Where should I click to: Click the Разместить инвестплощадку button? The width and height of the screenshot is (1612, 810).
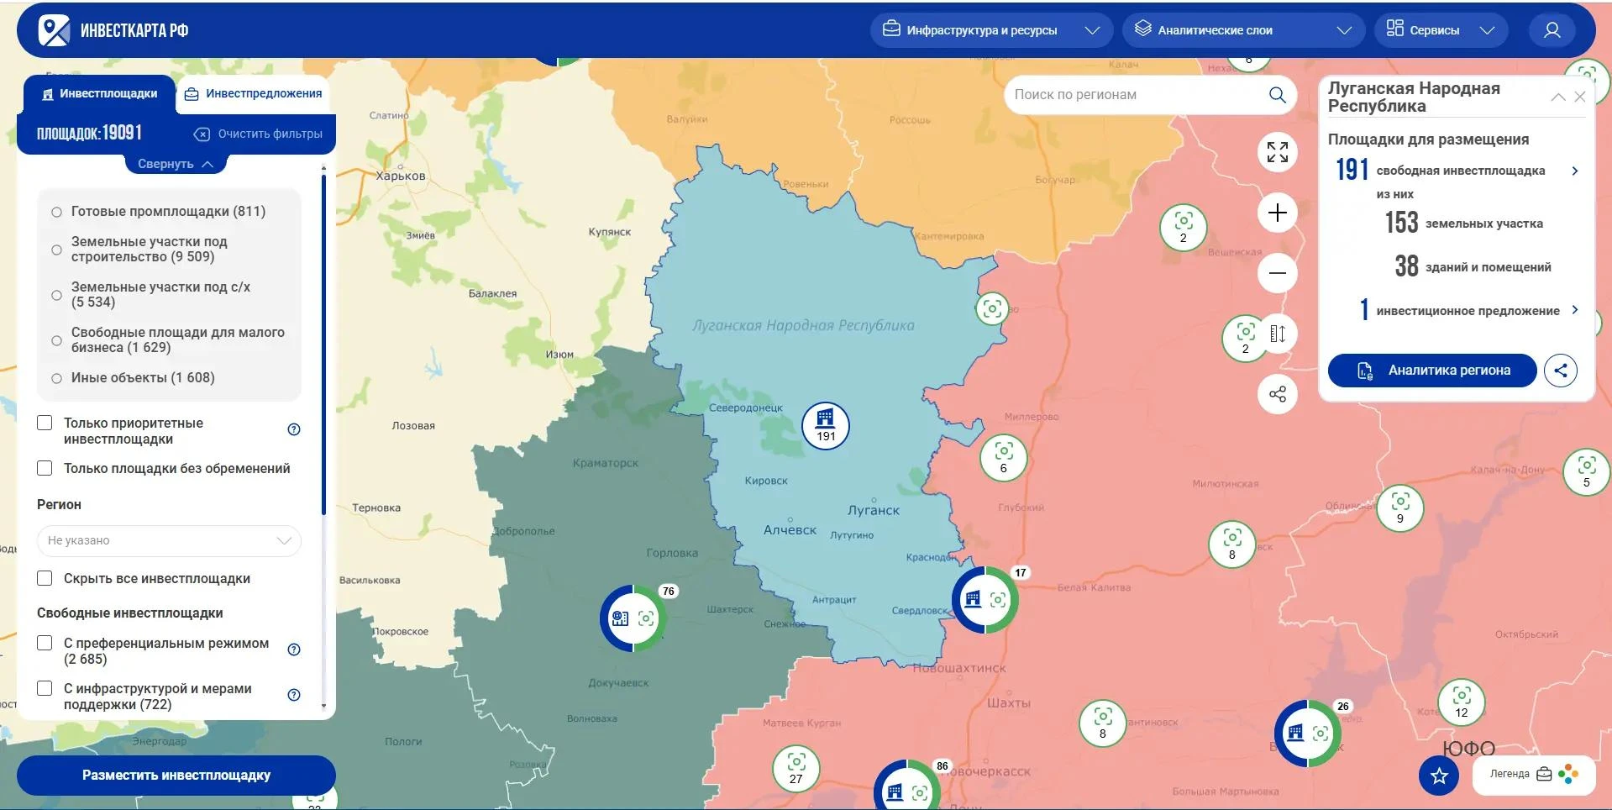pyautogui.click(x=176, y=776)
